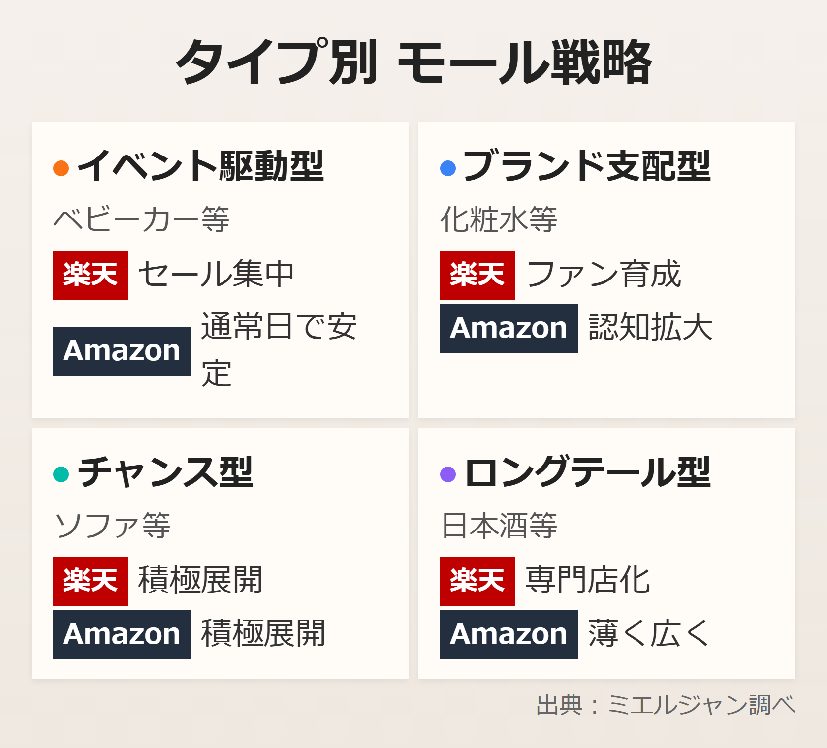Click the Amazon badge in the イベント駆動型 card
Screen dimensions: 827x748
pyautogui.click(x=122, y=351)
